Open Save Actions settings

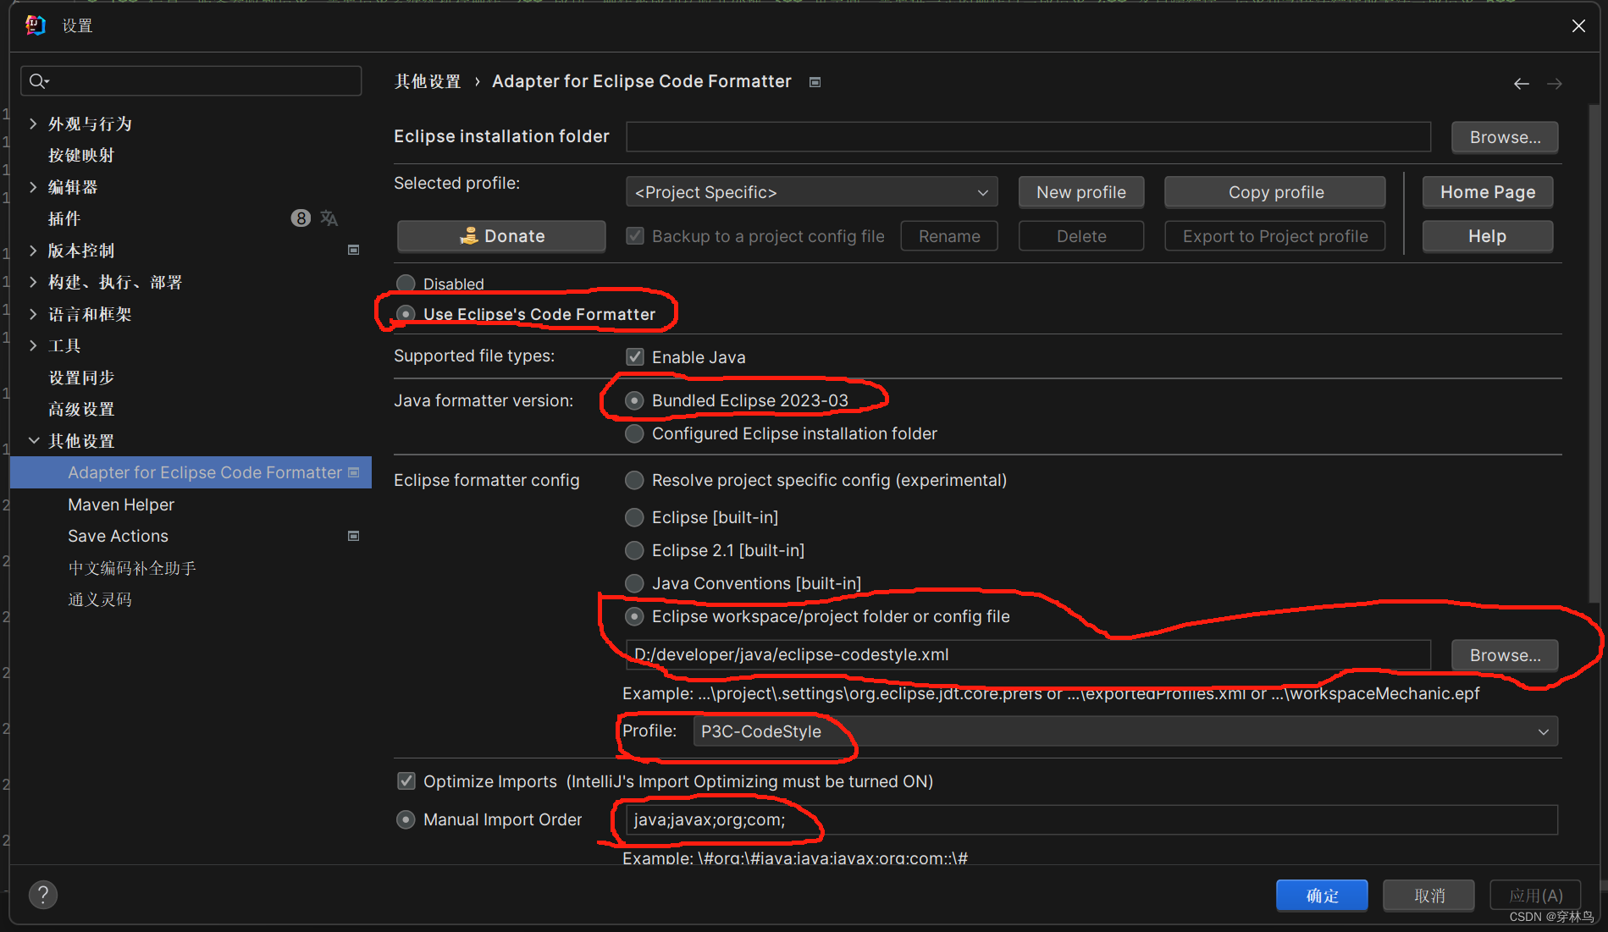pos(118,536)
